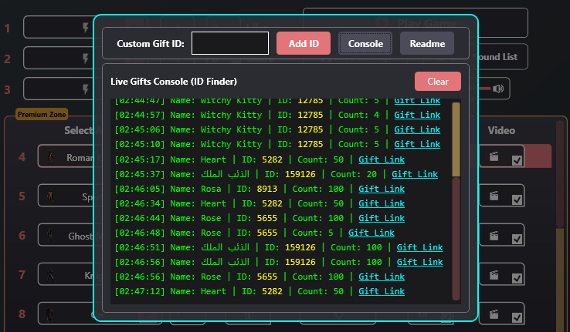This screenshot has width=570, height=332.
Task: Click ID 5655 in 02:46:44 Rose row
Action: point(266,218)
